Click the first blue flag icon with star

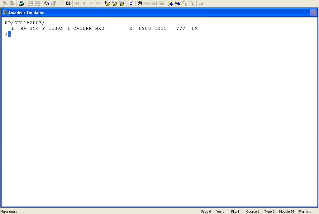[170, 3]
